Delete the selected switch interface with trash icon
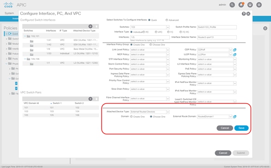 click(x=96, y=26)
